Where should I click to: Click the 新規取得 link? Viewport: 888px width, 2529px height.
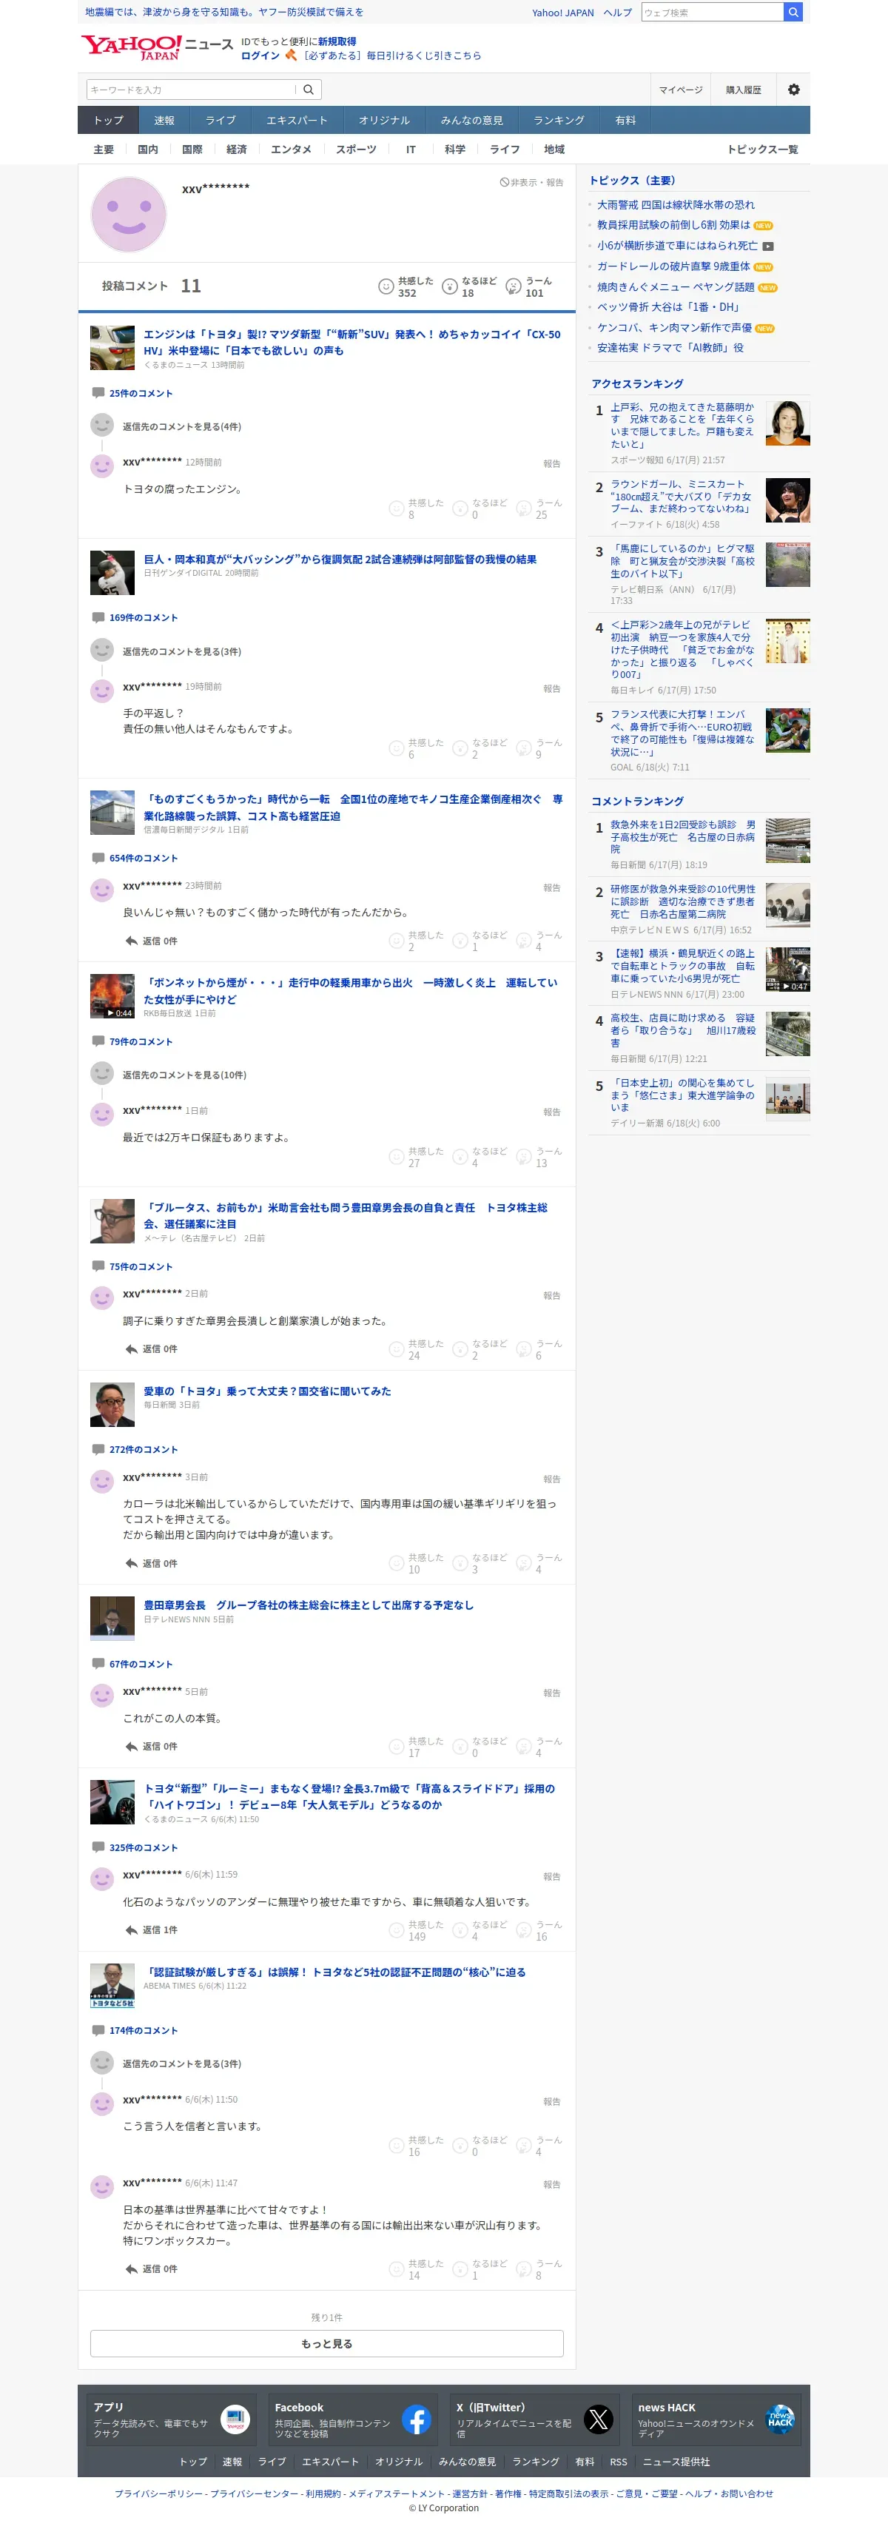(337, 41)
